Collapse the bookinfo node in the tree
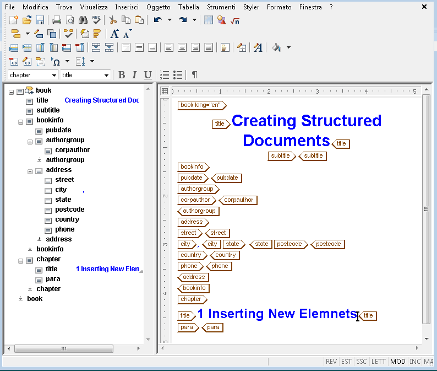The image size is (437, 371). [20, 122]
